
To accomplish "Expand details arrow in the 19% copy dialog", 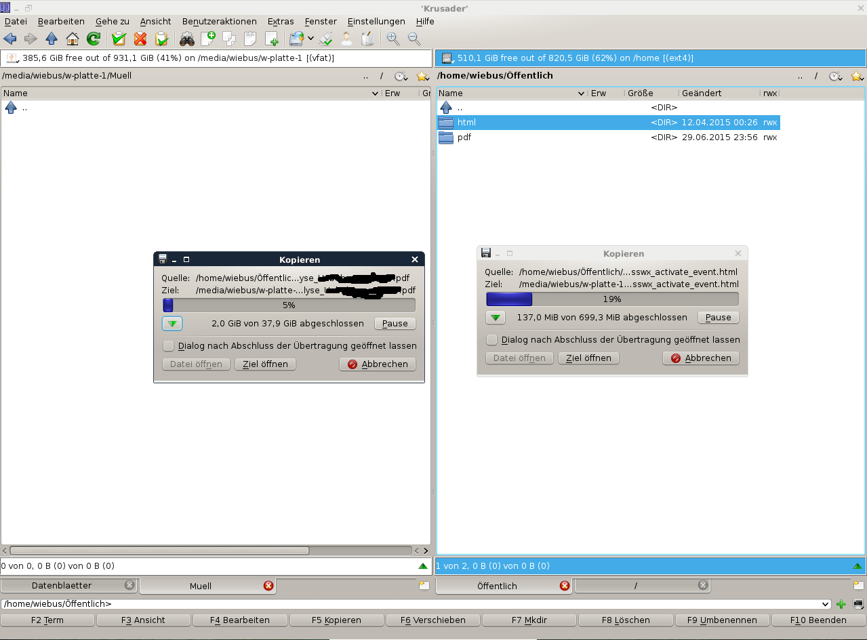I will [496, 318].
